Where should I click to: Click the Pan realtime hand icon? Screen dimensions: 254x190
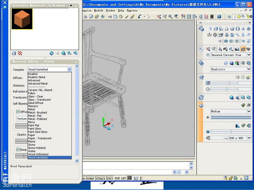[159, 16]
